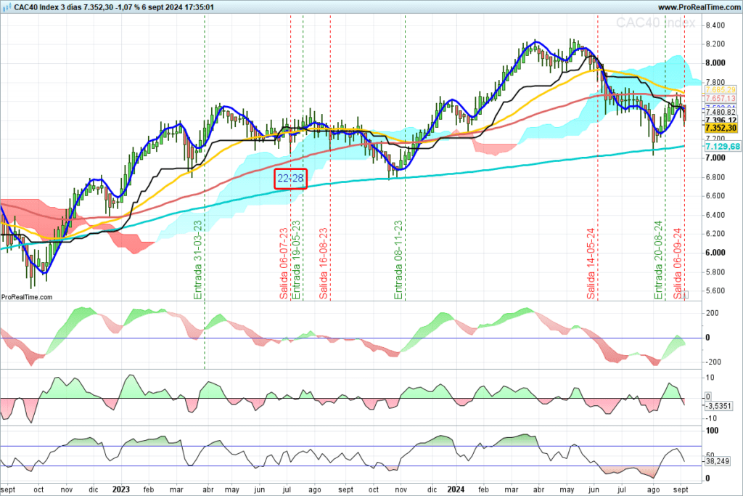This screenshot has height=496, width=743.
Task: Open the www.ProRealTime.com link
Action: (699, 7)
